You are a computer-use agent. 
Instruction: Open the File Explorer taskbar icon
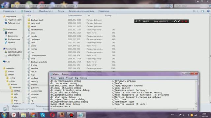click(x=23, y=115)
